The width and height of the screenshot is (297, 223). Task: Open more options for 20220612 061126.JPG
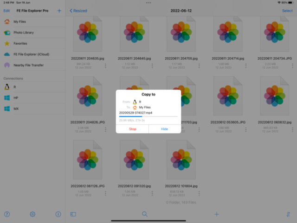pos(105,193)
